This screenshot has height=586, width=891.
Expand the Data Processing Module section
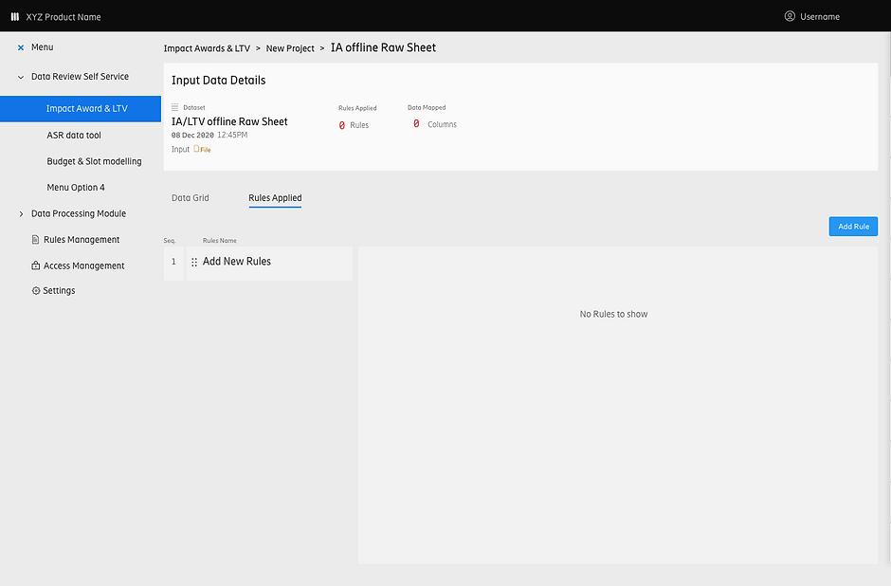[x=21, y=213]
